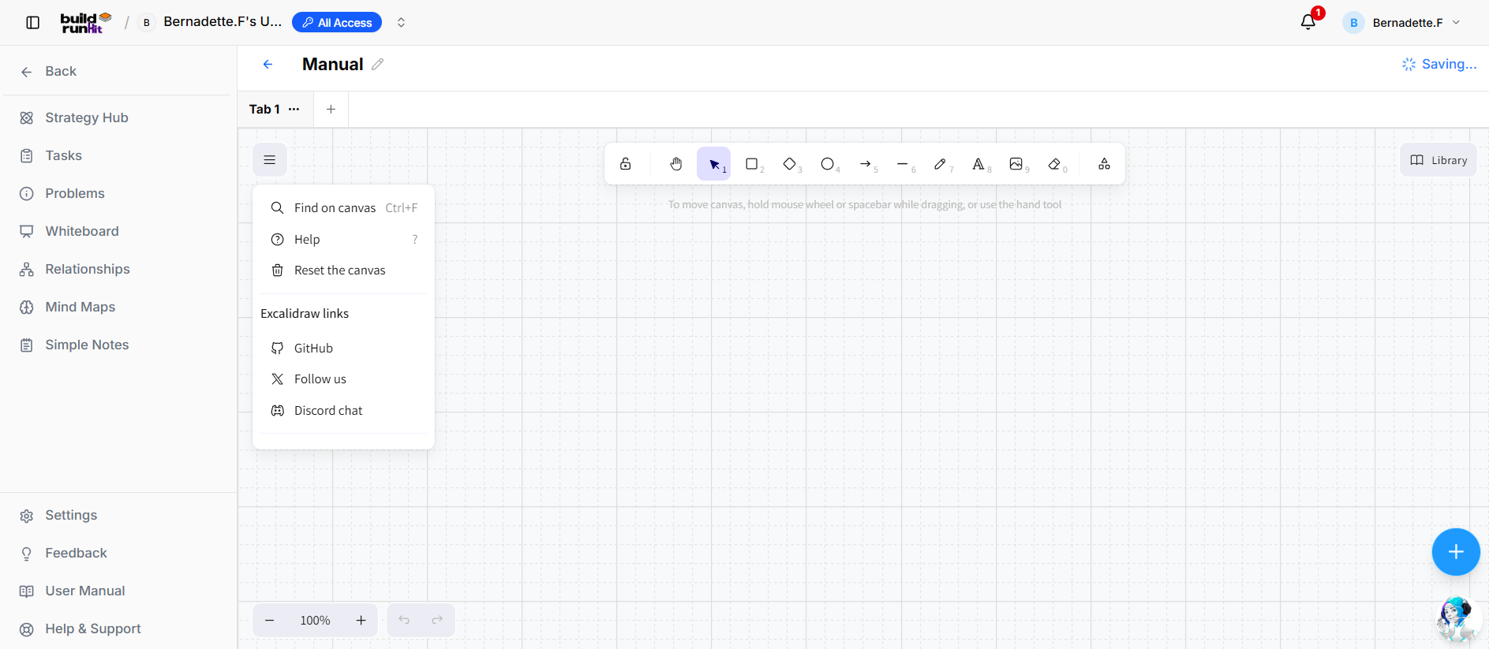This screenshot has width=1489, height=649.
Task: Select the Pencil draw tool
Action: tap(941, 164)
